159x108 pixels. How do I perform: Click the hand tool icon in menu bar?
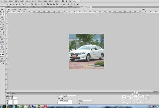67,1
